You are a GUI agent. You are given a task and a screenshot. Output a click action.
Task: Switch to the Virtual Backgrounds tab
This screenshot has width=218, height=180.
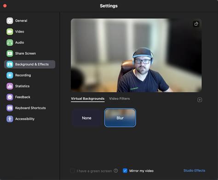point(88,99)
